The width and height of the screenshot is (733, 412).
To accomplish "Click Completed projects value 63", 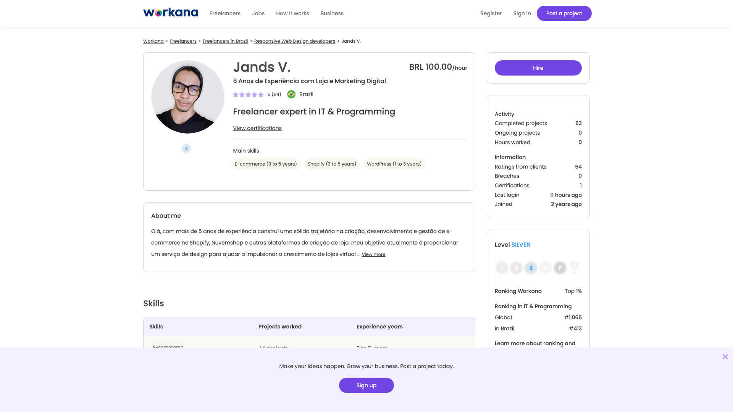I will [x=578, y=123].
